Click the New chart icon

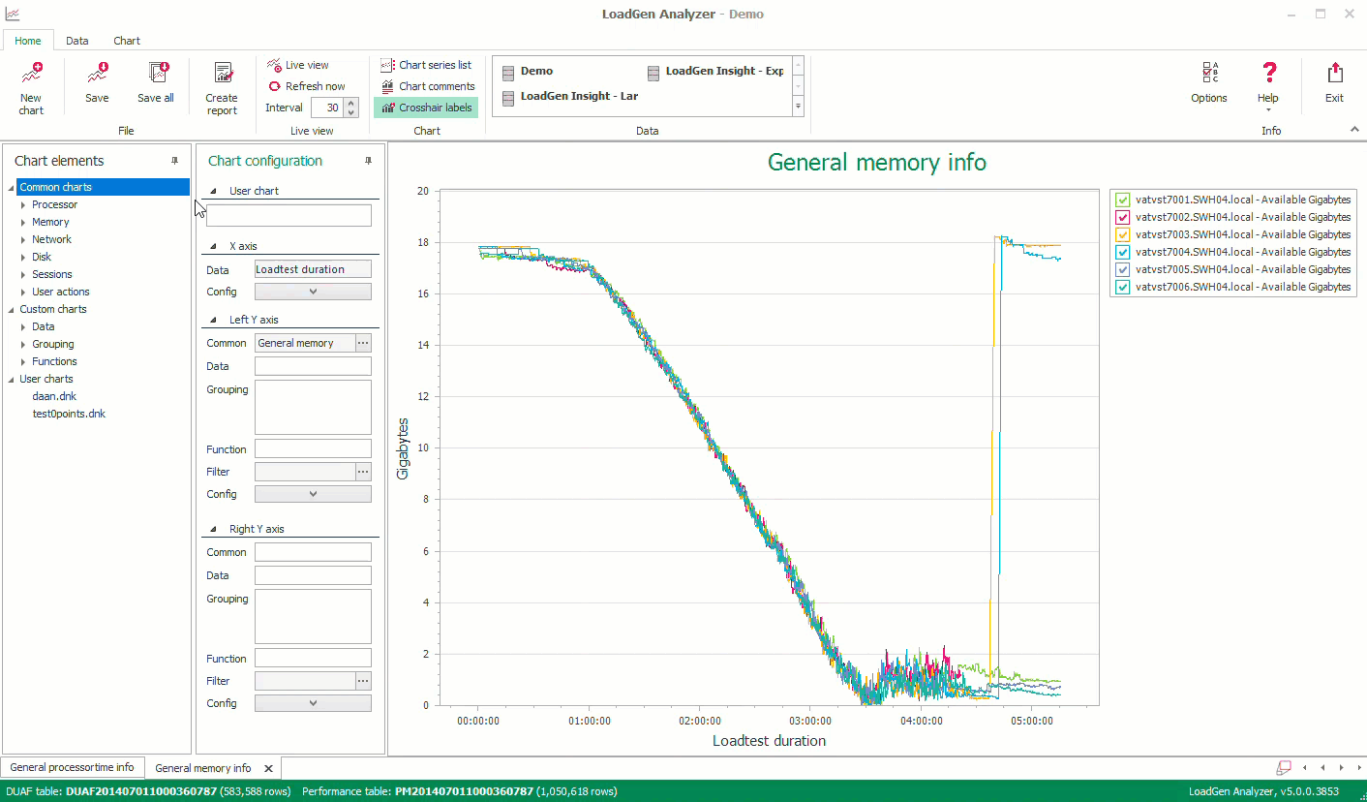click(31, 76)
